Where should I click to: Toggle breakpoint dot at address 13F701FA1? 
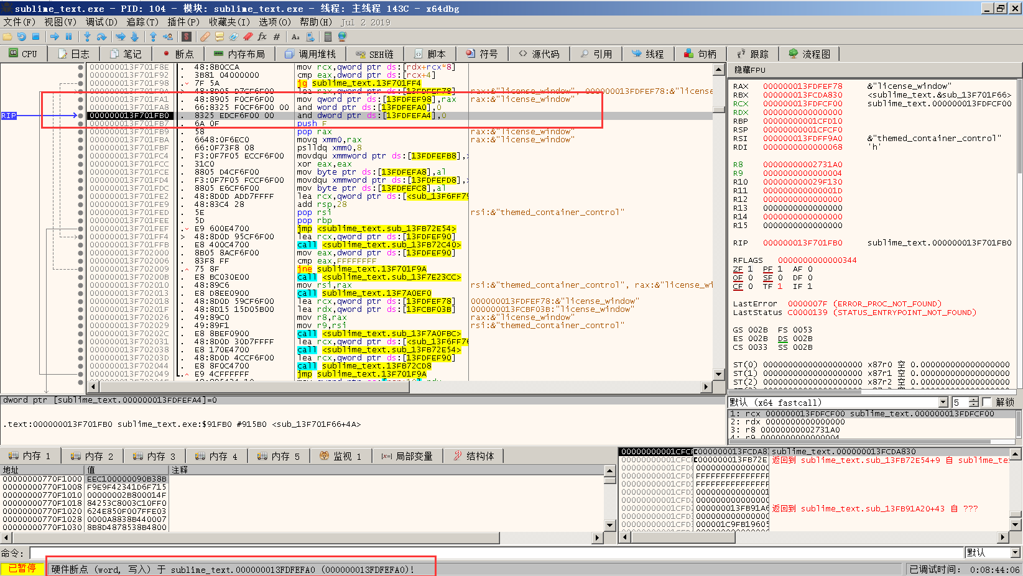tap(81, 99)
